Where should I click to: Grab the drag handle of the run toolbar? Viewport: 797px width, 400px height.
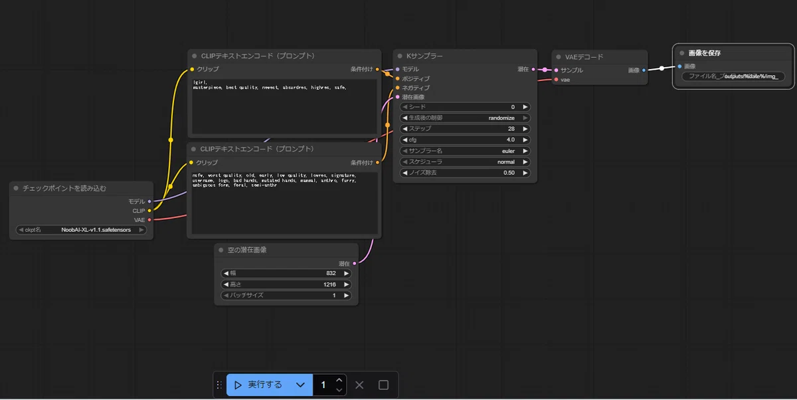pos(219,385)
